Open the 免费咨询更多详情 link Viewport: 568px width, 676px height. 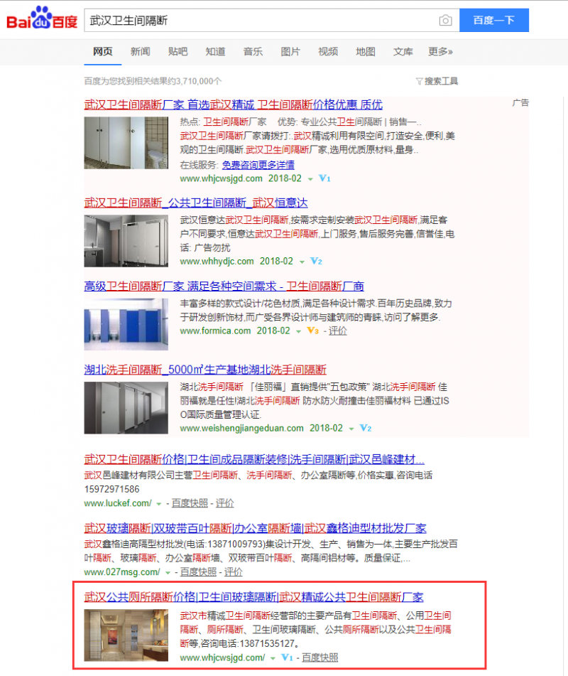[x=260, y=165]
